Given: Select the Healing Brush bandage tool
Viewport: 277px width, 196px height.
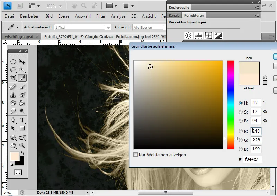Looking at the screenshot, I should [13, 87].
